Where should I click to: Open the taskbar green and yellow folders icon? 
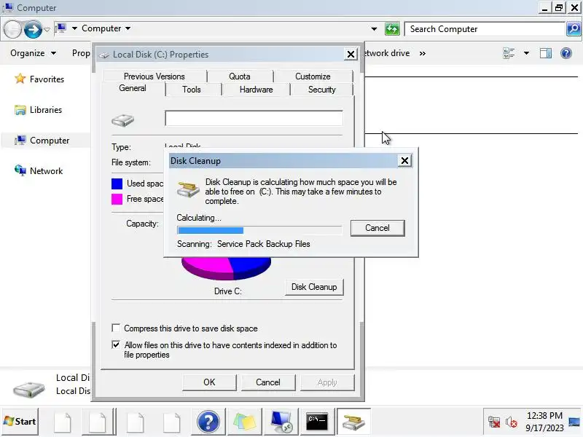tap(245, 422)
